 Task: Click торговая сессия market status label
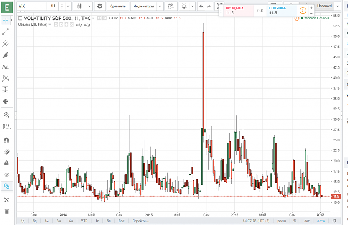coord(317,18)
